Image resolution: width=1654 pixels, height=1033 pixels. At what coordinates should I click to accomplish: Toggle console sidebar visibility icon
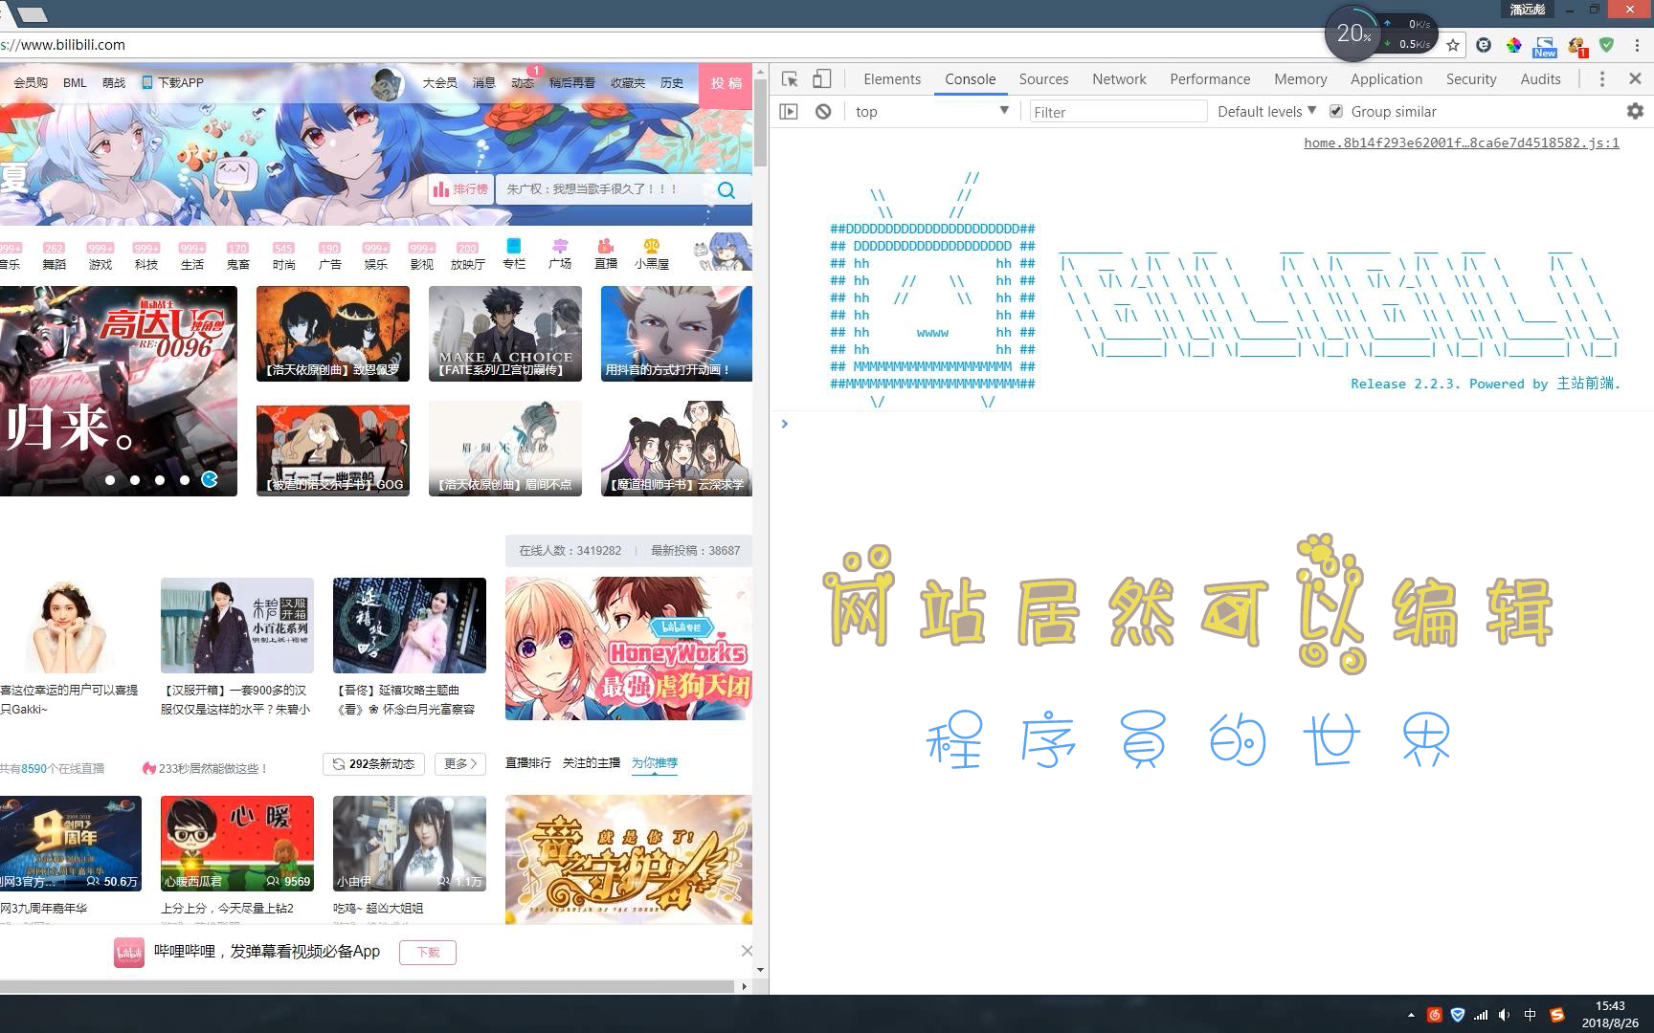[789, 111]
